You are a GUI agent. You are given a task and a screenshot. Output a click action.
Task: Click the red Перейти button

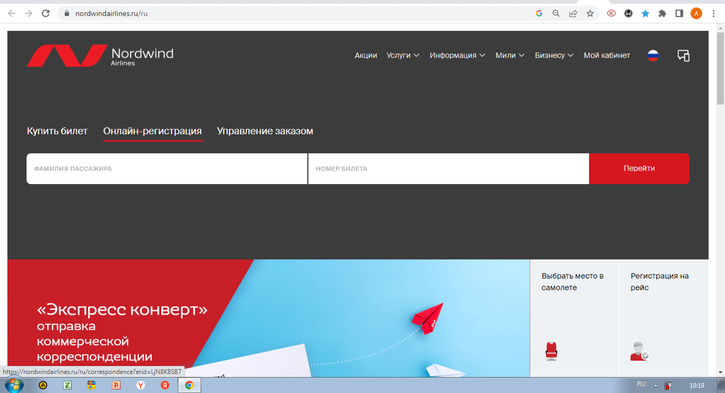click(x=639, y=168)
